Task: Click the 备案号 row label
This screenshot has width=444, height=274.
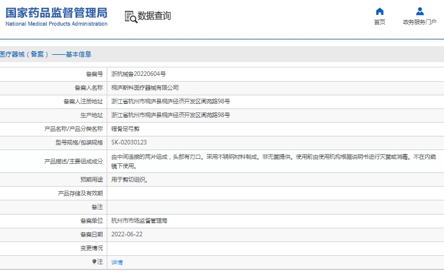Action: (94, 74)
